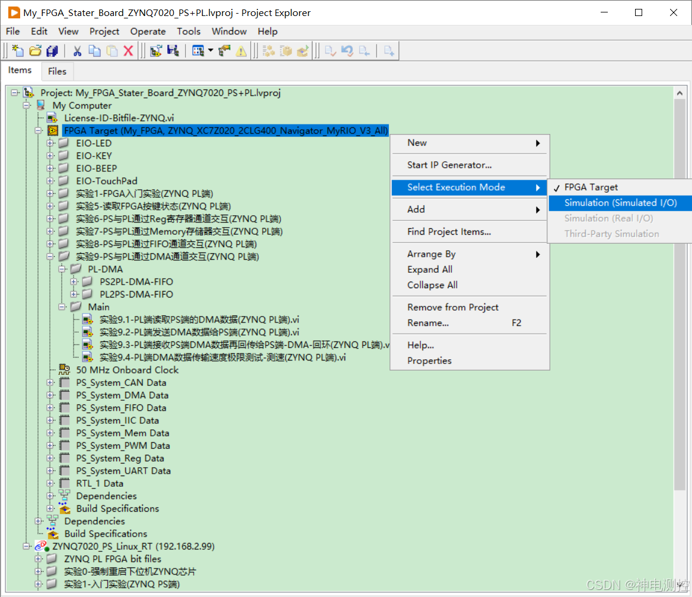692x597 pixels.
Task: Collapse the PL-DMA folder
Action: [x=62, y=269]
